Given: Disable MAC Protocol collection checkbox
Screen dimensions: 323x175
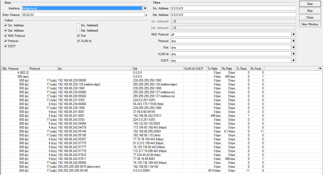Looking at the screenshot, I should click(x=5, y=36).
